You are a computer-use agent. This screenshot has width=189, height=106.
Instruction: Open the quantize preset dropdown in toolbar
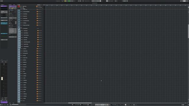click(119, 1)
